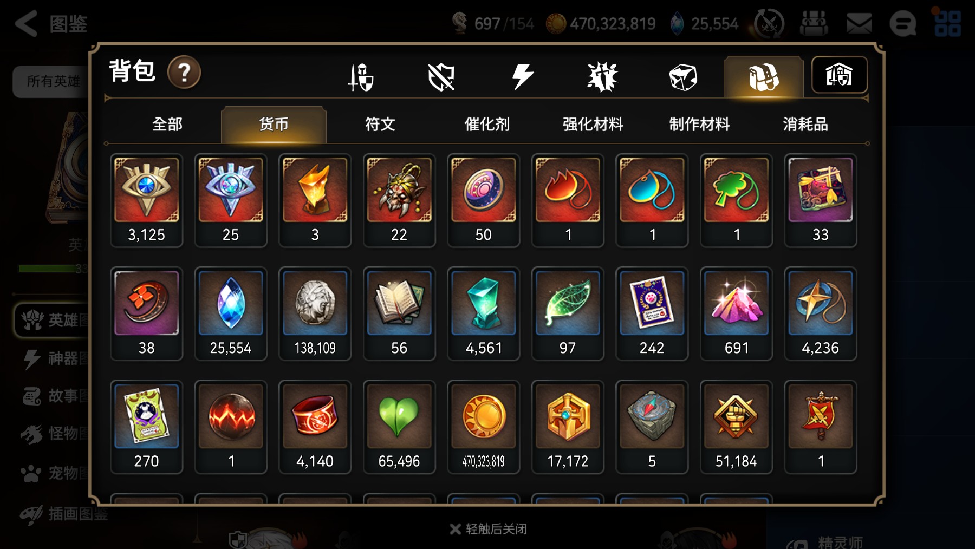The height and width of the screenshot is (549, 975).
Task: Select the blue crystal item showing 25,554
Action: click(231, 313)
